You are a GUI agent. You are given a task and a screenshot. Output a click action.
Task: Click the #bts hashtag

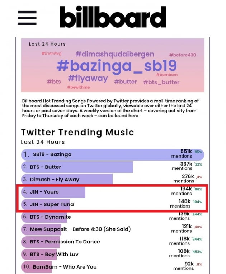54,82
